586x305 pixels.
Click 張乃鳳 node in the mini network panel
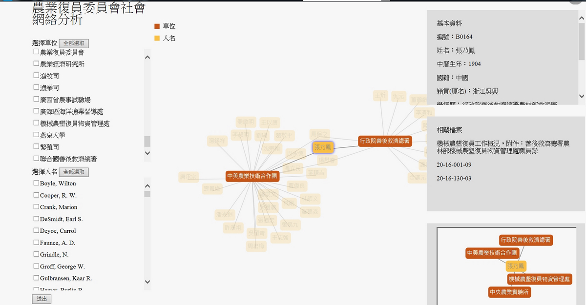click(516, 266)
